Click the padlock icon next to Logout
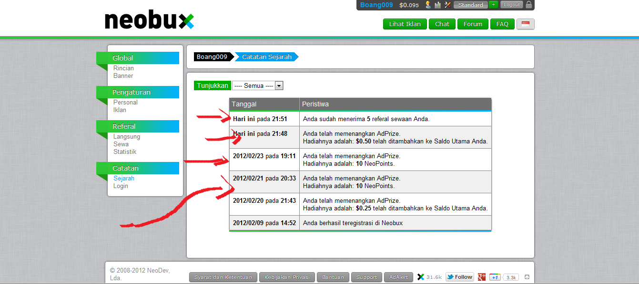This screenshot has width=639, height=284. (528, 5)
